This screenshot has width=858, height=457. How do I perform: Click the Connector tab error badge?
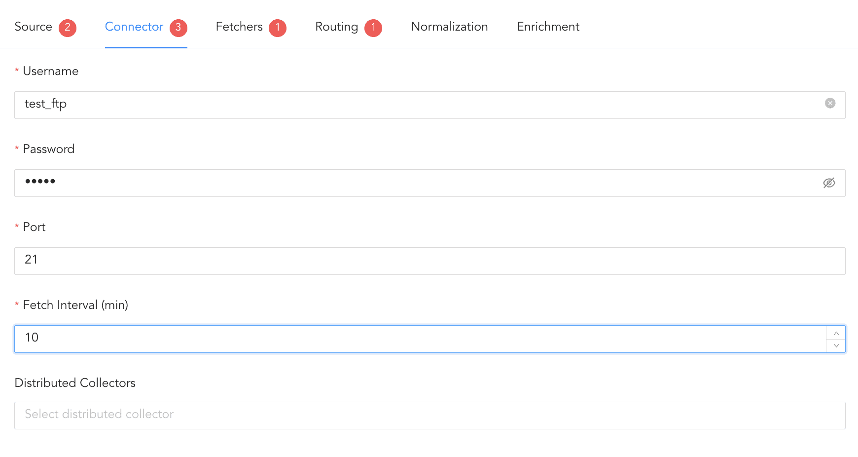coord(179,28)
